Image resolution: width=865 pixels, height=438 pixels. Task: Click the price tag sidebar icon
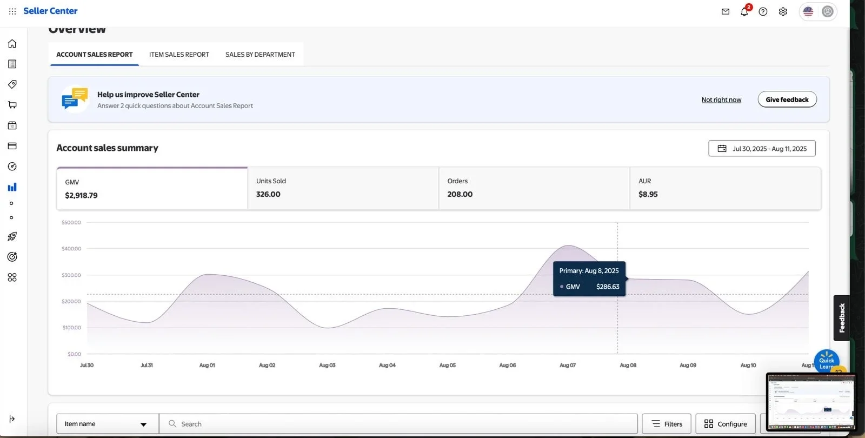point(12,84)
